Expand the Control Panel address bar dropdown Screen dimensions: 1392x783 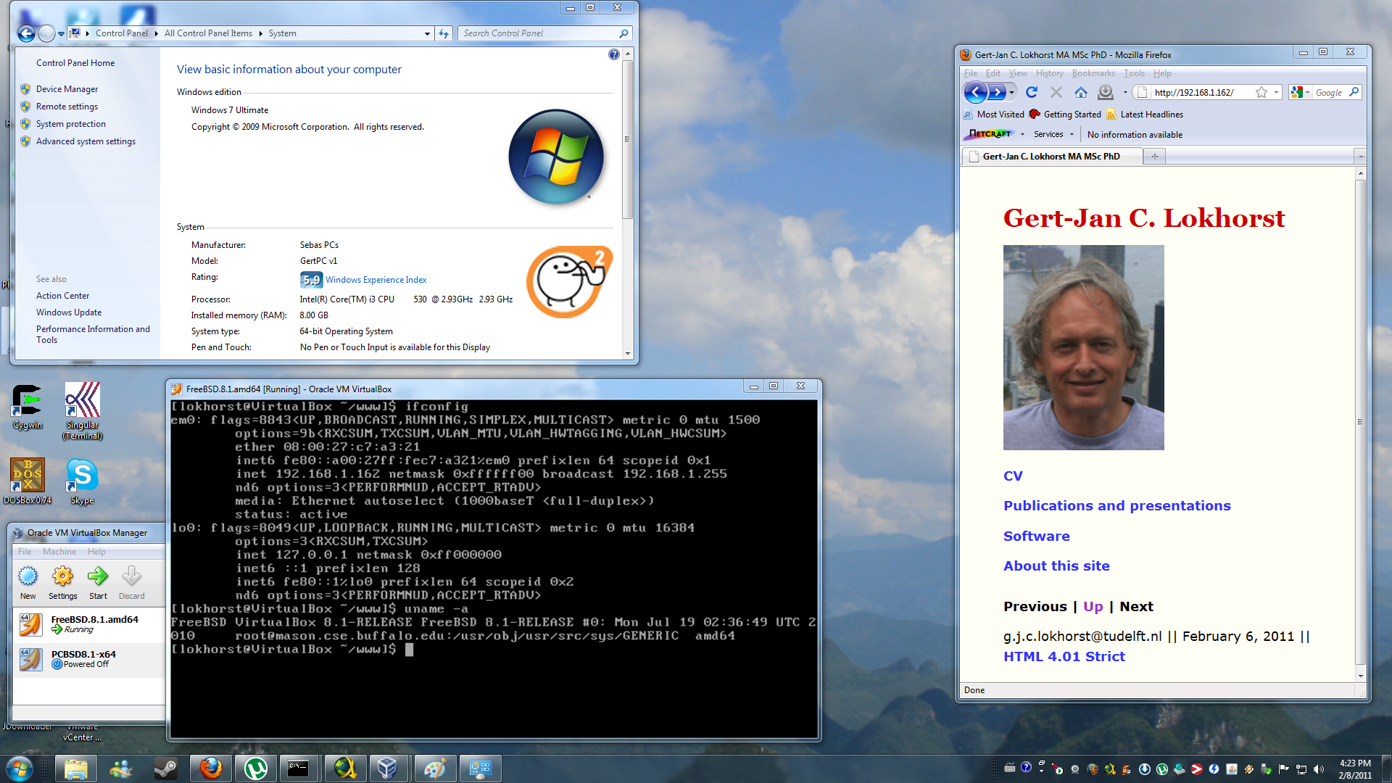click(427, 33)
